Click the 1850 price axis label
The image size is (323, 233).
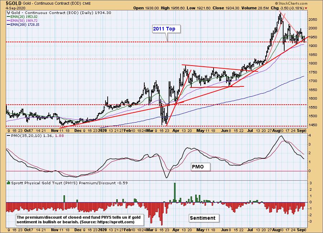click(313, 55)
